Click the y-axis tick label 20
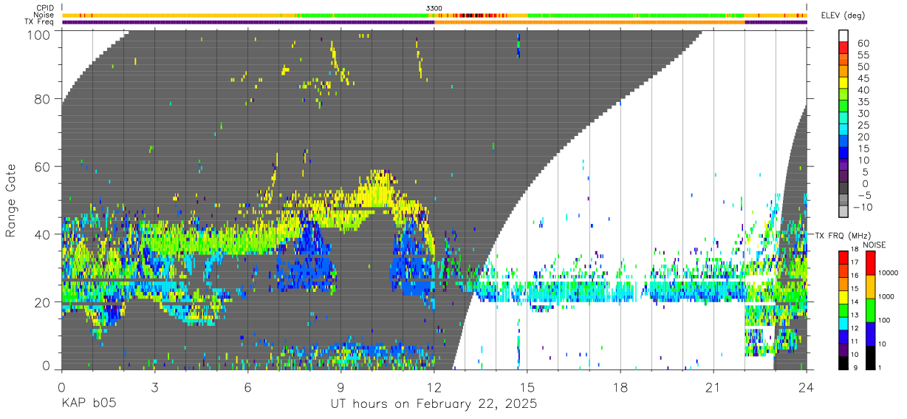 click(43, 302)
